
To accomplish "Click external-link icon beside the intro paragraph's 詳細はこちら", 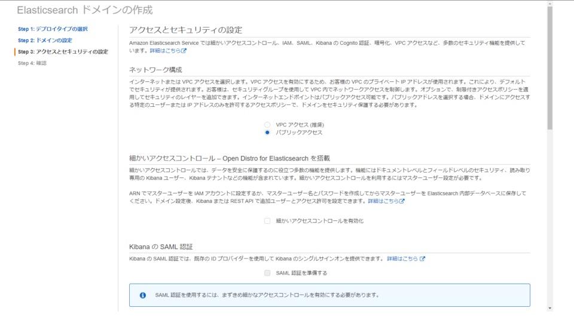I will point(184,51).
